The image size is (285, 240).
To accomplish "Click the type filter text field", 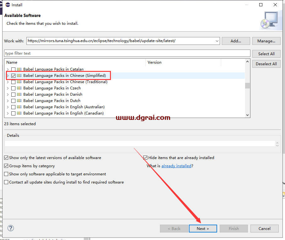I will [x=127, y=53].
